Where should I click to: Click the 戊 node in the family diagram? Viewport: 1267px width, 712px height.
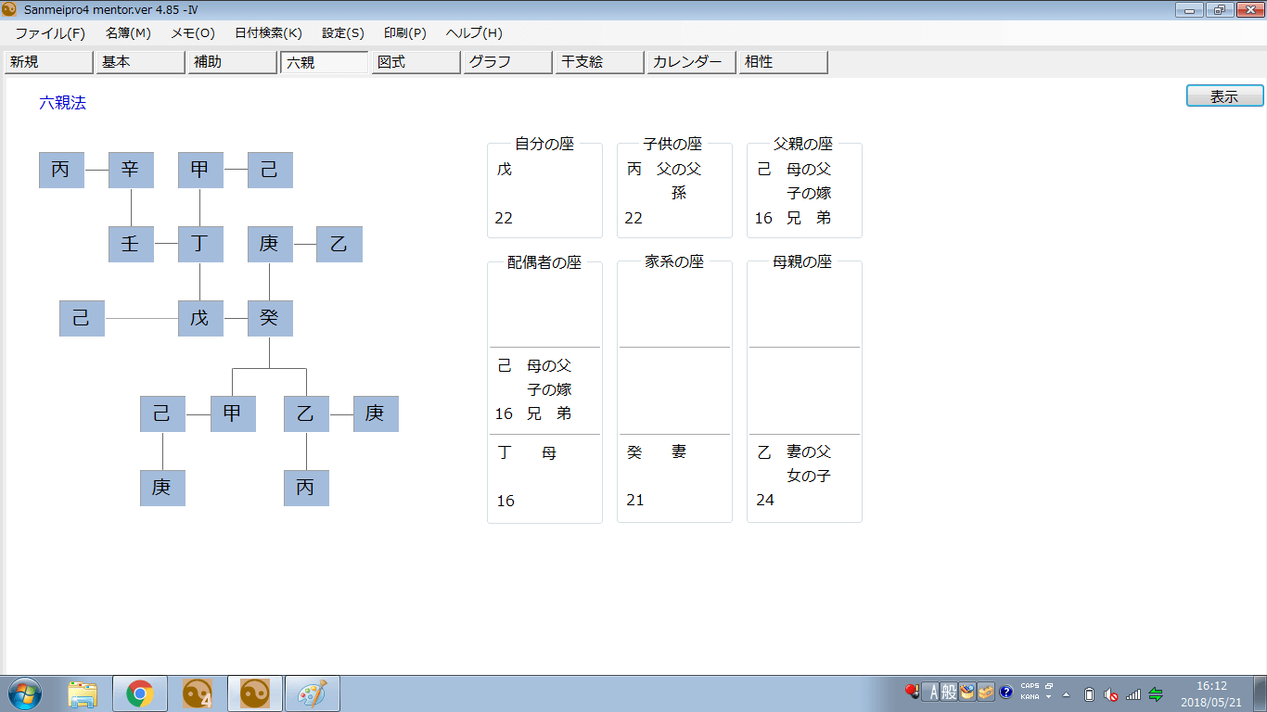(x=200, y=319)
